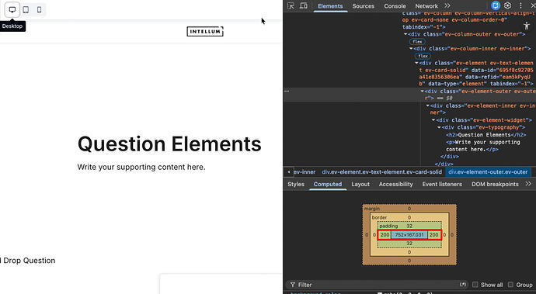Switch preview to tablet view
Image resolution: width=536 pixels, height=294 pixels.
[x=26, y=9]
